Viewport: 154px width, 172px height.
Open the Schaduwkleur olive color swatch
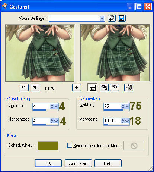pos(48,146)
